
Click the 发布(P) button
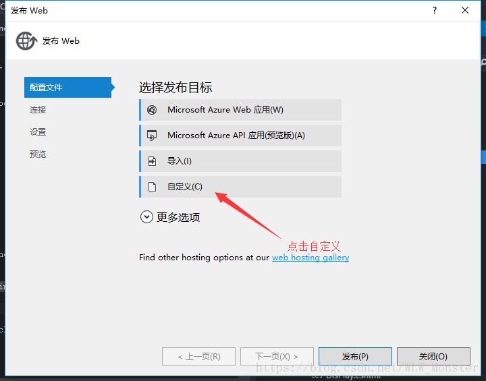point(355,357)
